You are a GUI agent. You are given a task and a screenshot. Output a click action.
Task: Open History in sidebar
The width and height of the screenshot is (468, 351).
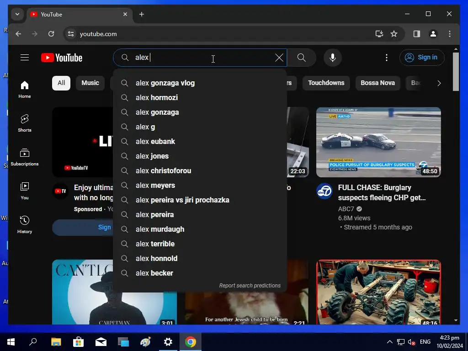click(25, 224)
